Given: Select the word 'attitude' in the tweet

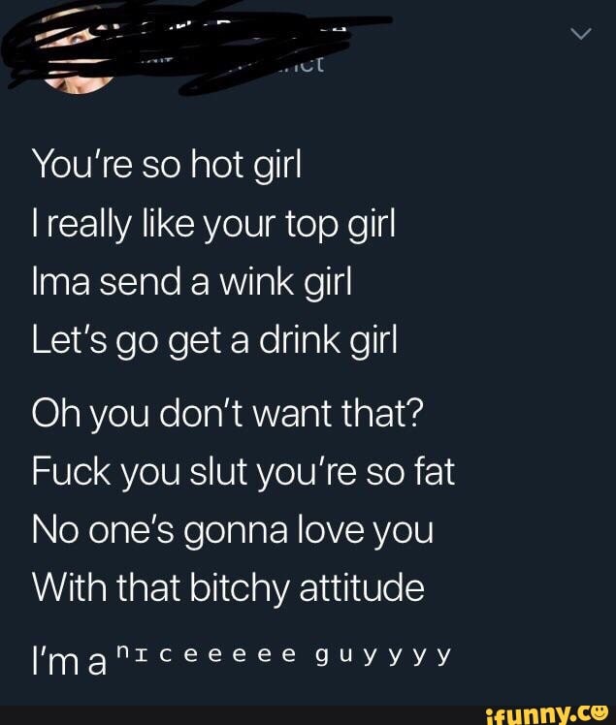Looking at the screenshot, I should coord(362,588).
